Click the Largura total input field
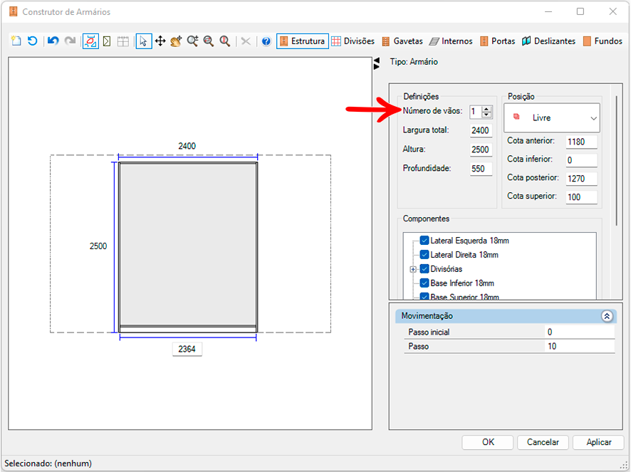 [481, 130]
